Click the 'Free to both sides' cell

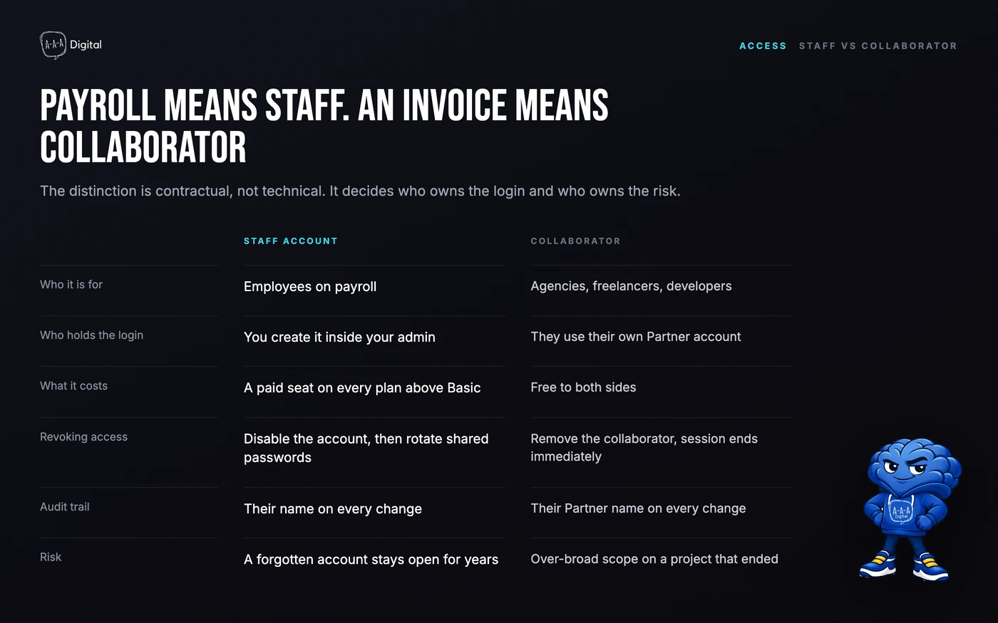[583, 387]
